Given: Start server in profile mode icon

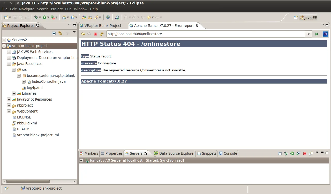Looking at the screenshot, I should [298, 153].
